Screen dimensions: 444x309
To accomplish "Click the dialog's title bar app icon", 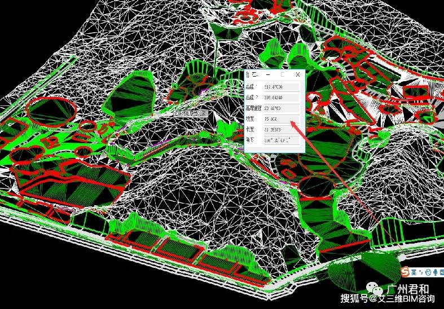I will coord(248,75).
